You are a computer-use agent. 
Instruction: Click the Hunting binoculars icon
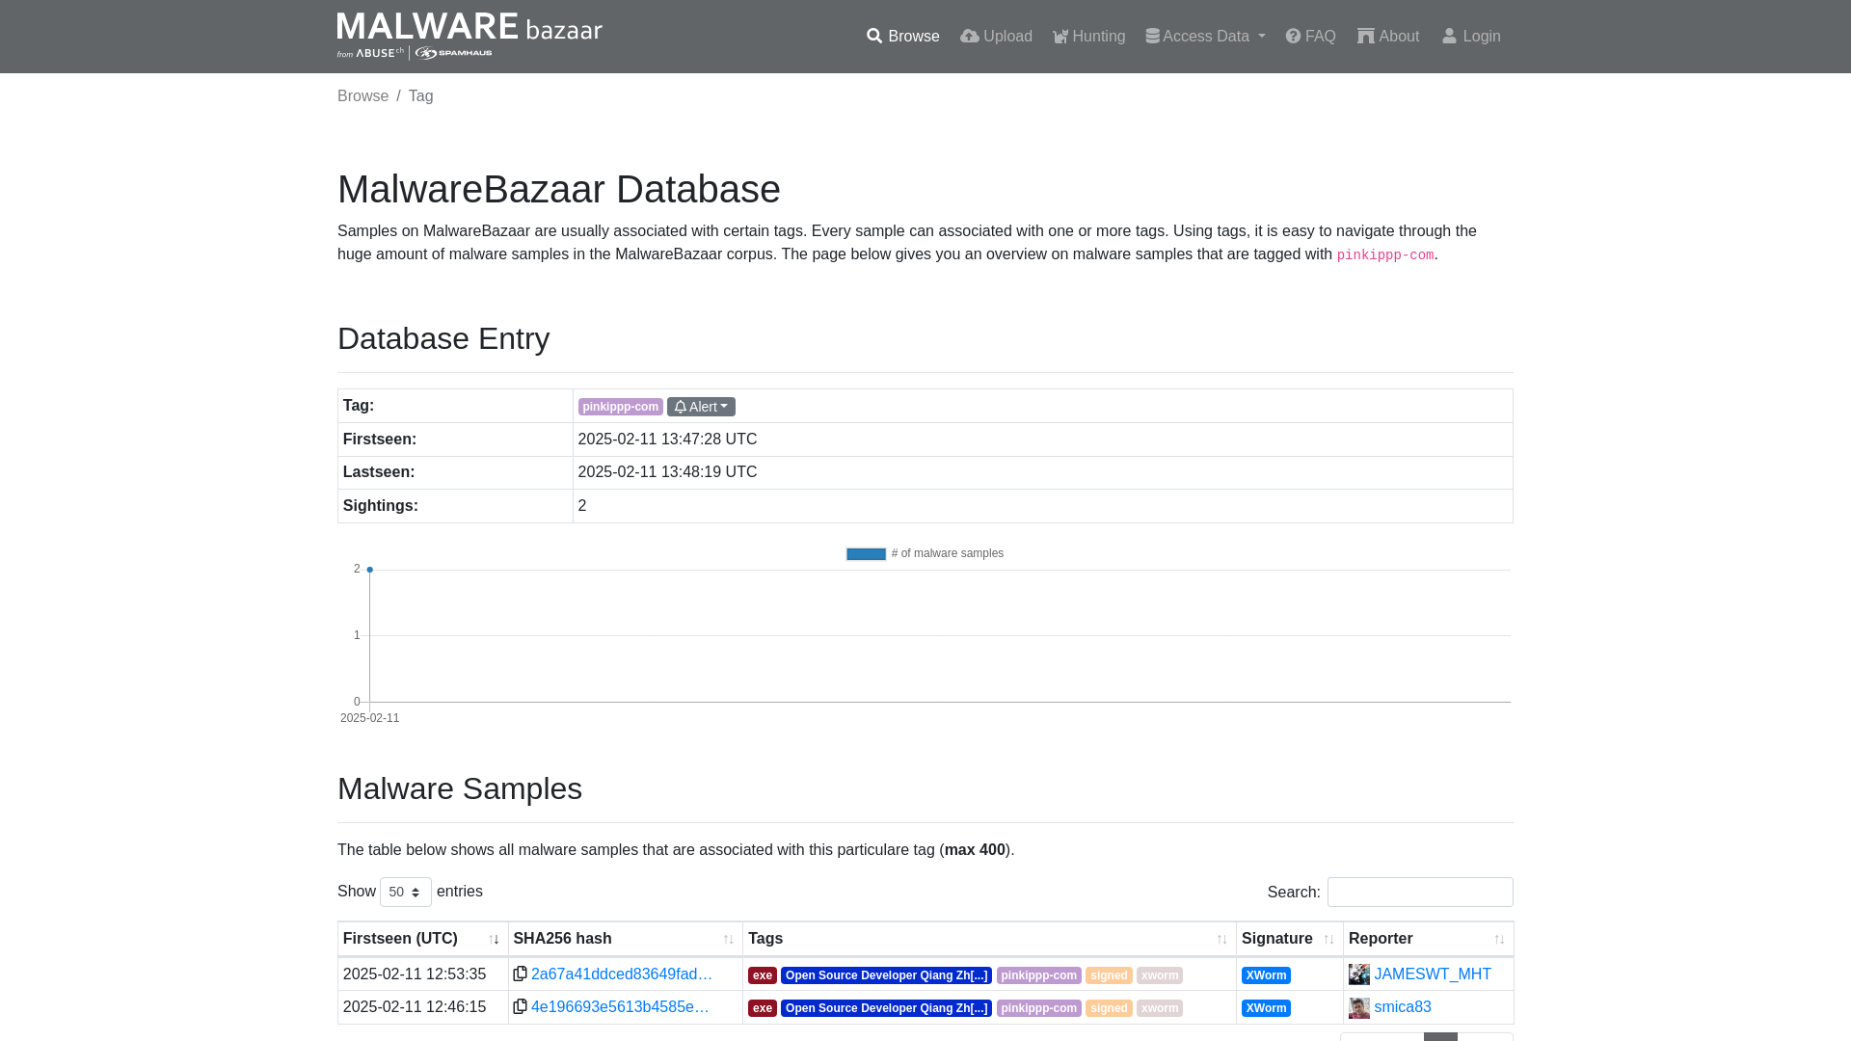1060,36
